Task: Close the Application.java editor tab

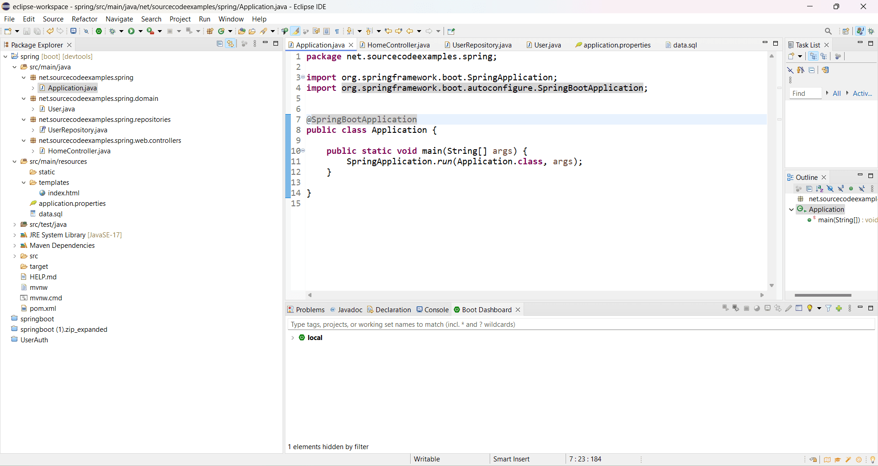Action: coord(351,45)
